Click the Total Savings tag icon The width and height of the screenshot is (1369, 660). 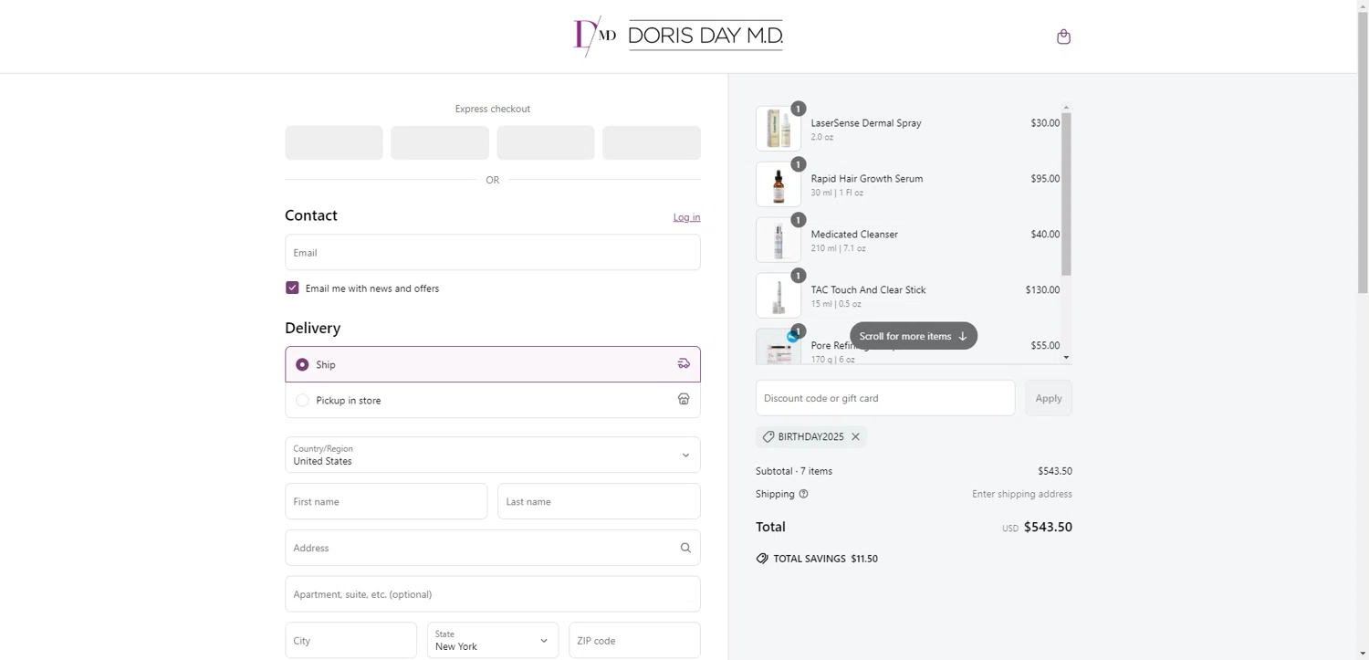tap(762, 559)
